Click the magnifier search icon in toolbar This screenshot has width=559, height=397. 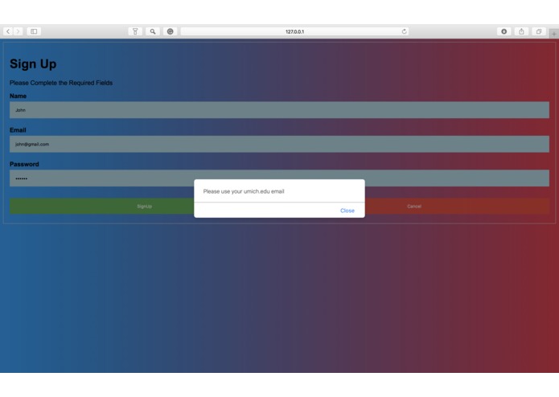[153, 31]
